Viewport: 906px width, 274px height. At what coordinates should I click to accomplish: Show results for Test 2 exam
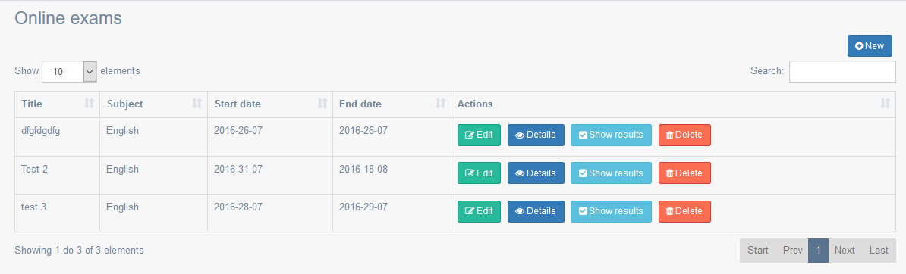pos(612,173)
